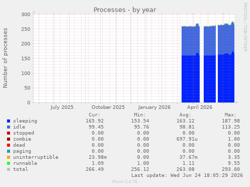The width and height of the screenshot is (250, 187).
Task: Click the 'July 2025' x-axis label
Action: pyautogui.click(x=62, y=107)
